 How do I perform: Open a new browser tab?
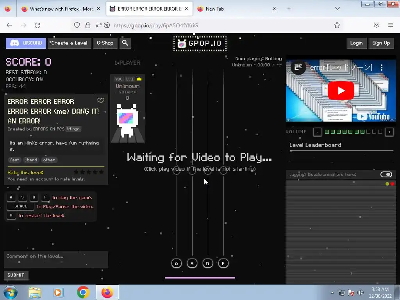pos(289,9)
